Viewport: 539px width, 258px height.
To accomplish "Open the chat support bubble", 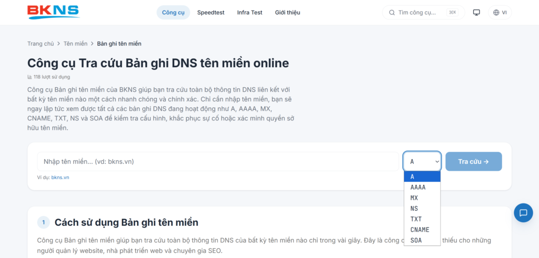I will [x=523, y=213].
